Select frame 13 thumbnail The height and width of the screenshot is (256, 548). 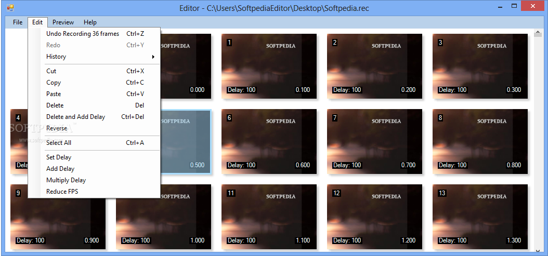pos(480,217)
